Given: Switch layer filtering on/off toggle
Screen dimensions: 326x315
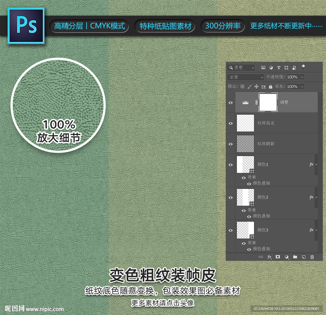Looking at the screenshot, I should 303,67.
